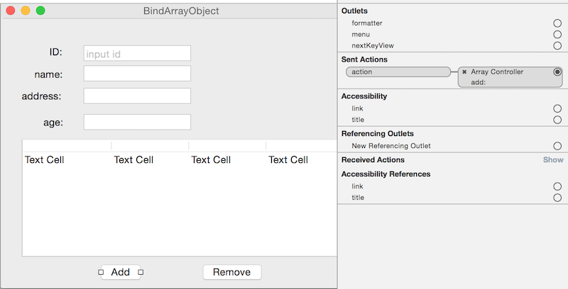Select the age: label
Viewport: 568px width, 289px height.
coord(53,123)
